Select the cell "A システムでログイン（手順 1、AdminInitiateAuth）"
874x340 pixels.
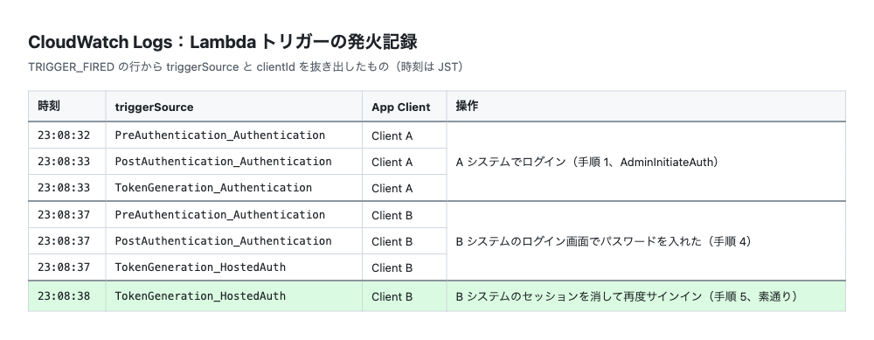coord(646,162)
